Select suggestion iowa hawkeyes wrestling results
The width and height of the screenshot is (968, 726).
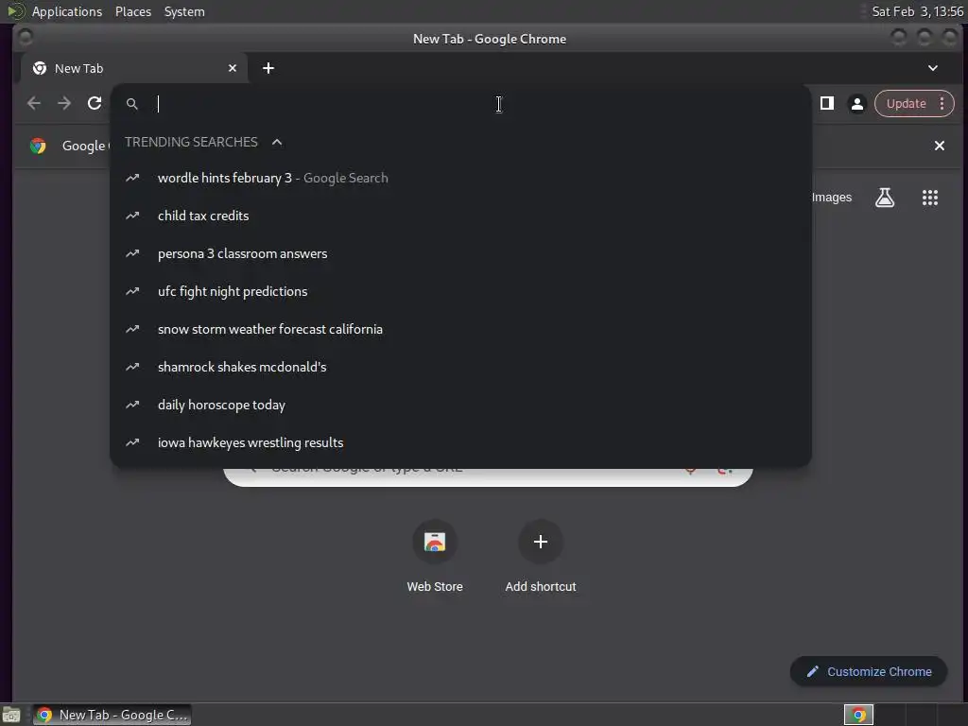click(x=460, y=442)
